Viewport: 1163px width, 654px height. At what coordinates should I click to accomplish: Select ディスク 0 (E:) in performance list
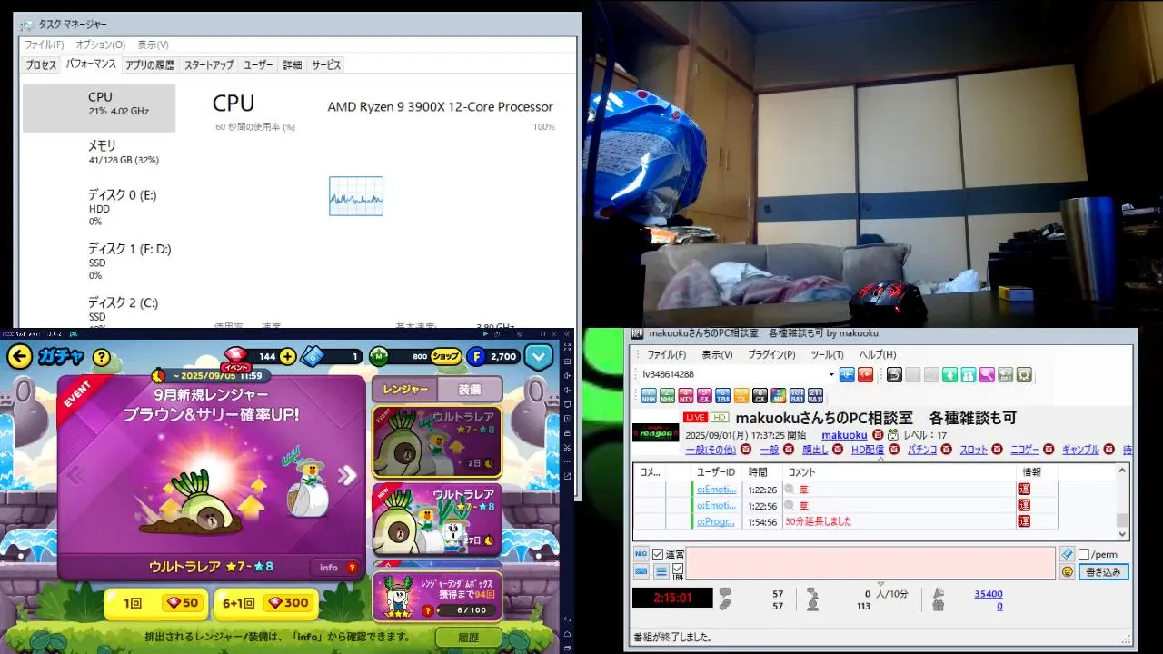[99, 207]
